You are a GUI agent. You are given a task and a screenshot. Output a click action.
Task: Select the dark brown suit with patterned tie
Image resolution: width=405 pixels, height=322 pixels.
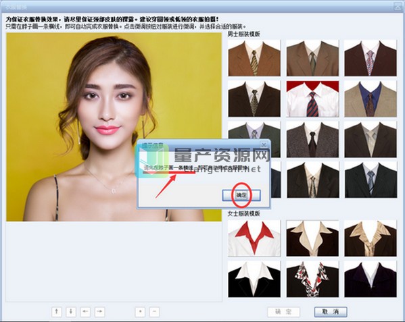pos(254,99)
